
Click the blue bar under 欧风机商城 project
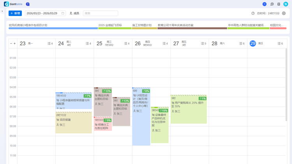pos(53,28)
